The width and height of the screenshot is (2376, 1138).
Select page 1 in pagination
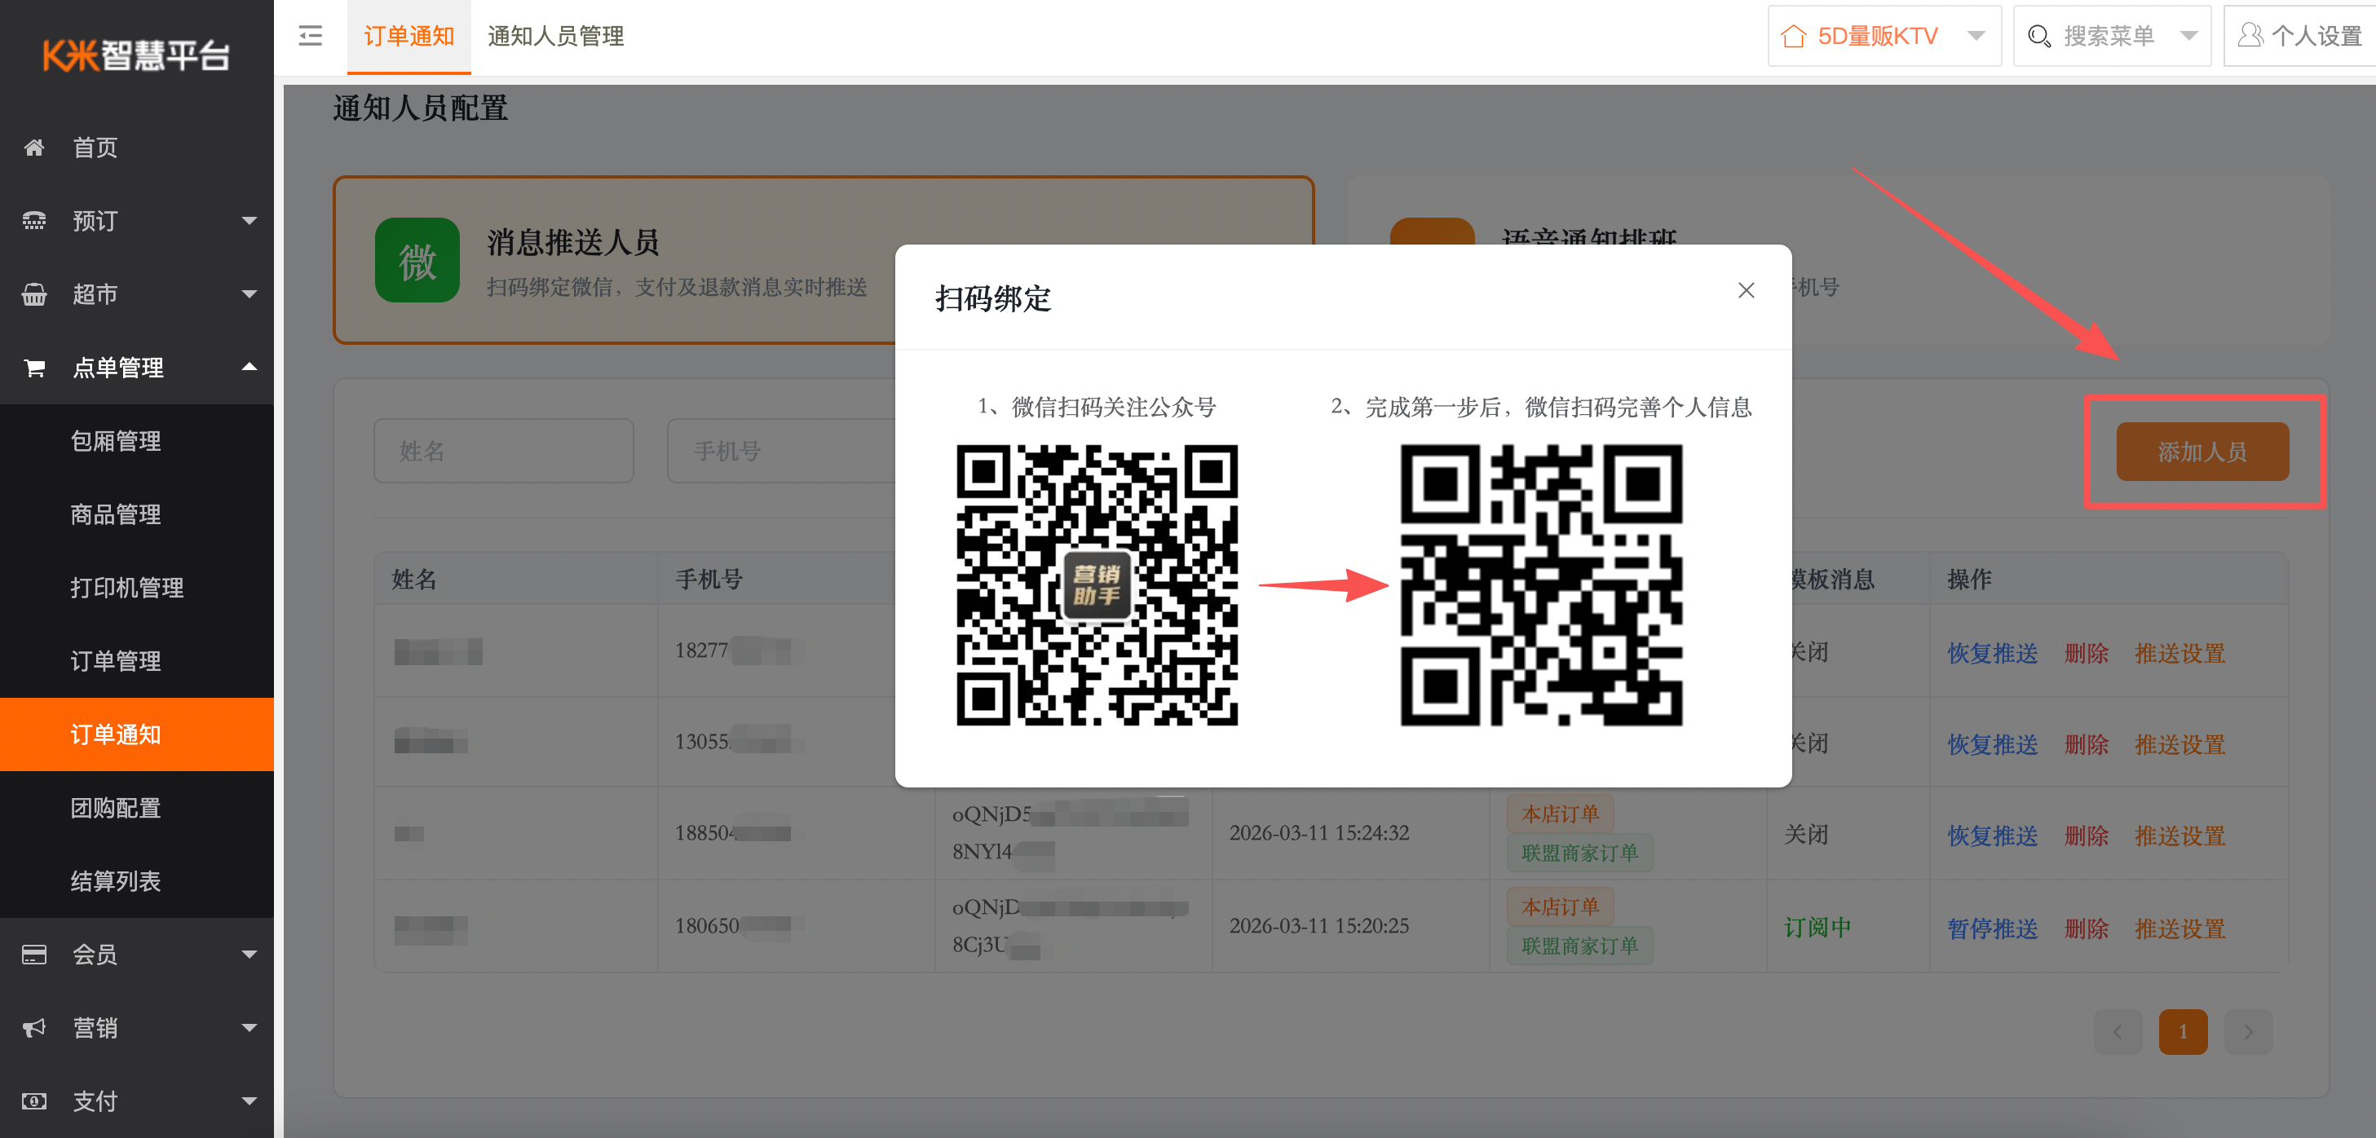[x=2184, y=1032]
